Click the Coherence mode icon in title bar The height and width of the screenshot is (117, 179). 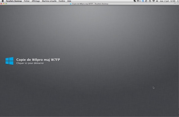coord(174,4)
